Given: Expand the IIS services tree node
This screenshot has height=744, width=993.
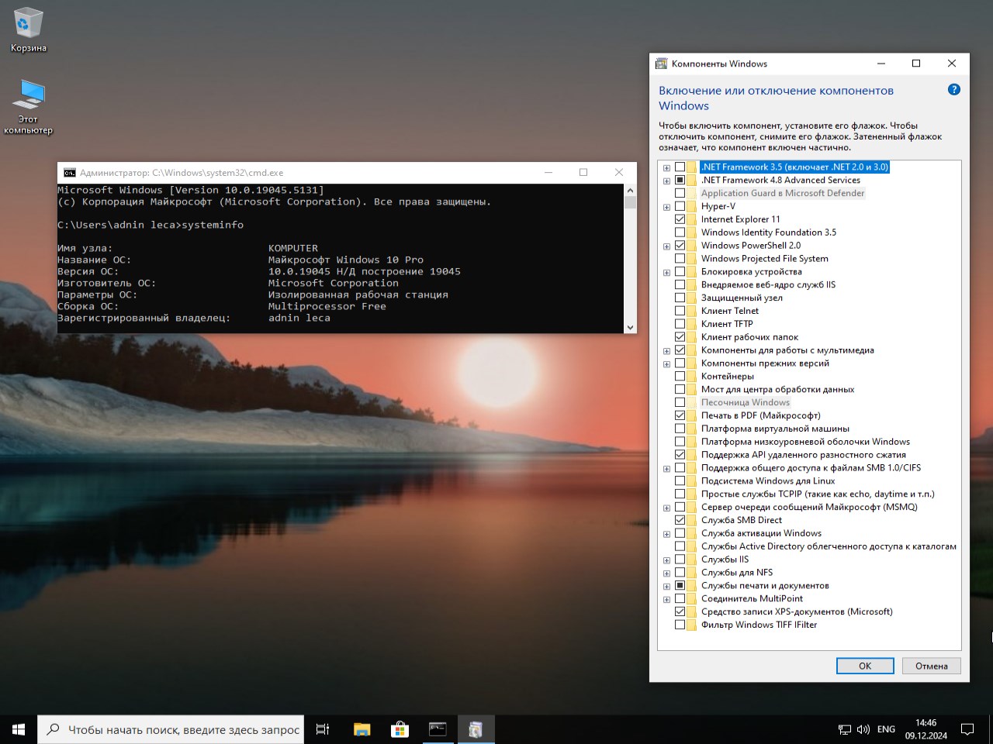Looking at the screenshot, I should [x=666, y=560].
